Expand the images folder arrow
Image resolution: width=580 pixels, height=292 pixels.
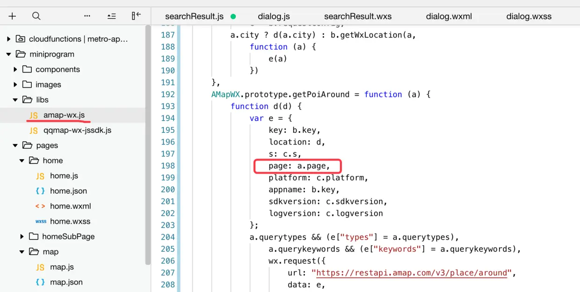pyautogui.click(x=15, y=85)
